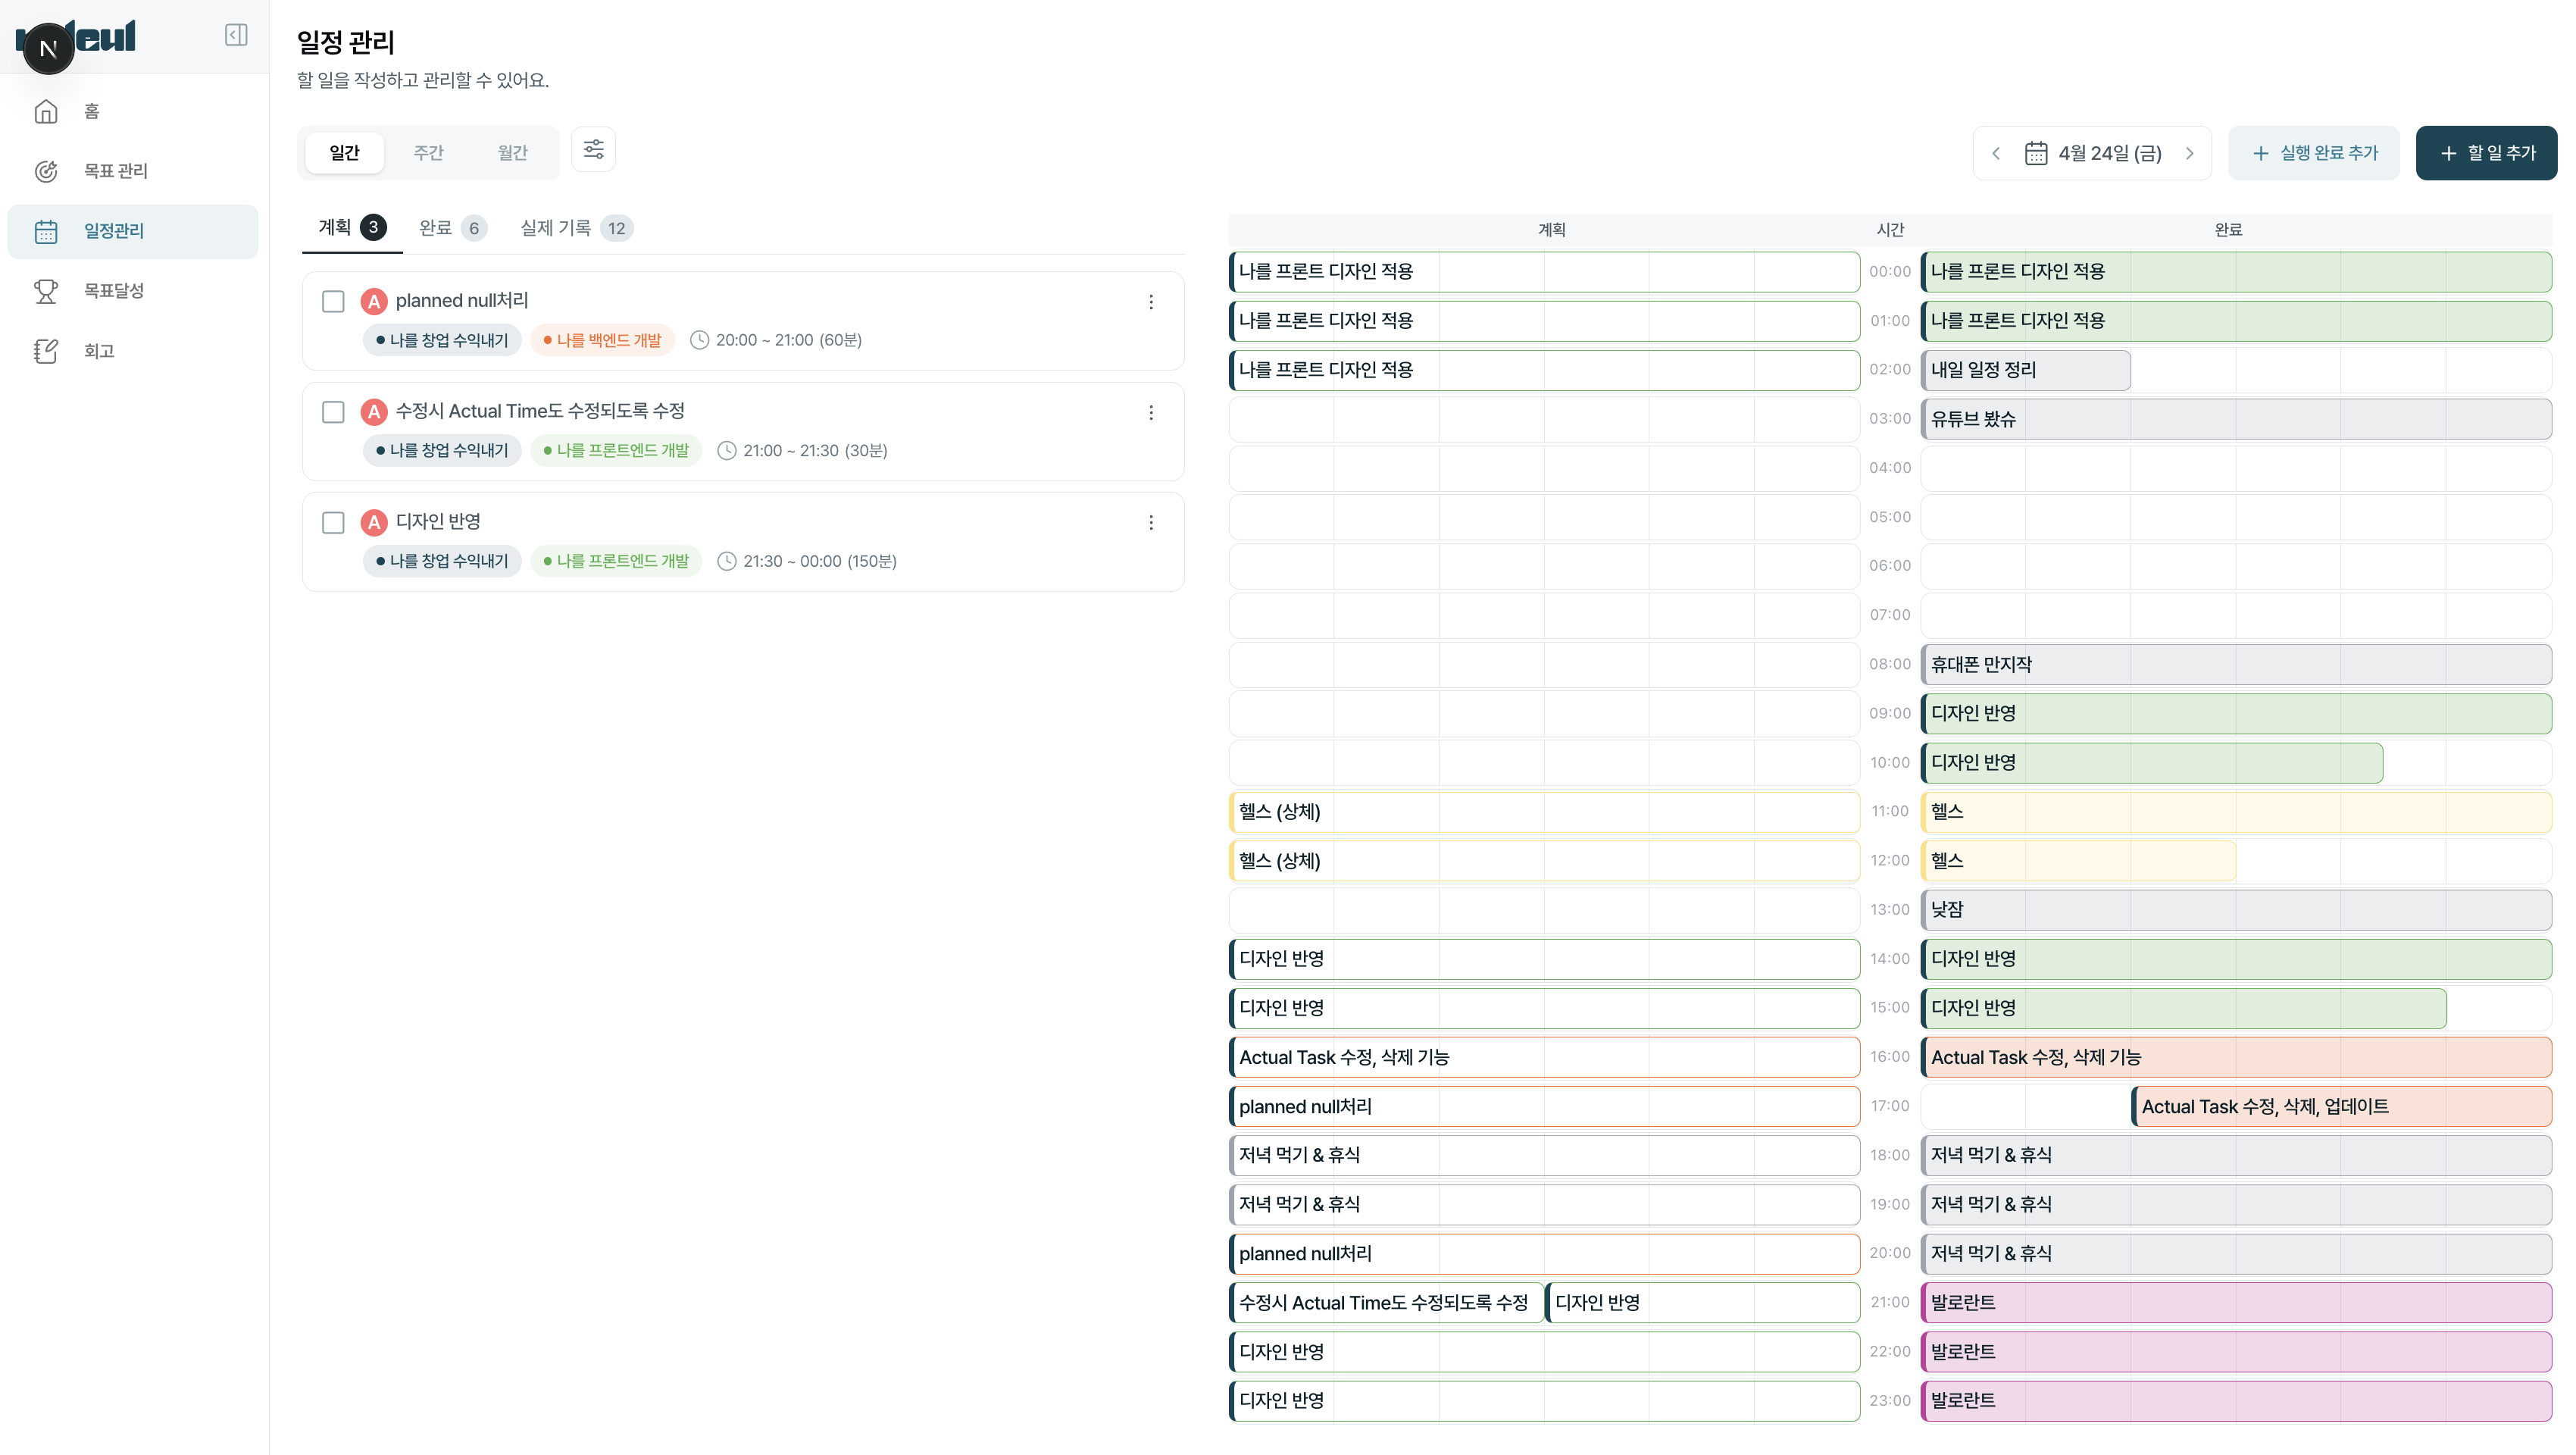Open the N avatar badge
The image size is (2576, 1455).
(48, 48)
